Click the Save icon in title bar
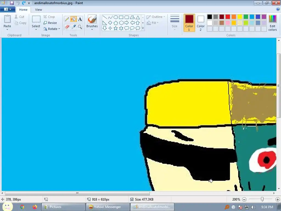Image resolution: width=281 pixels, height=211 pixels. click(x=12, y=3)
